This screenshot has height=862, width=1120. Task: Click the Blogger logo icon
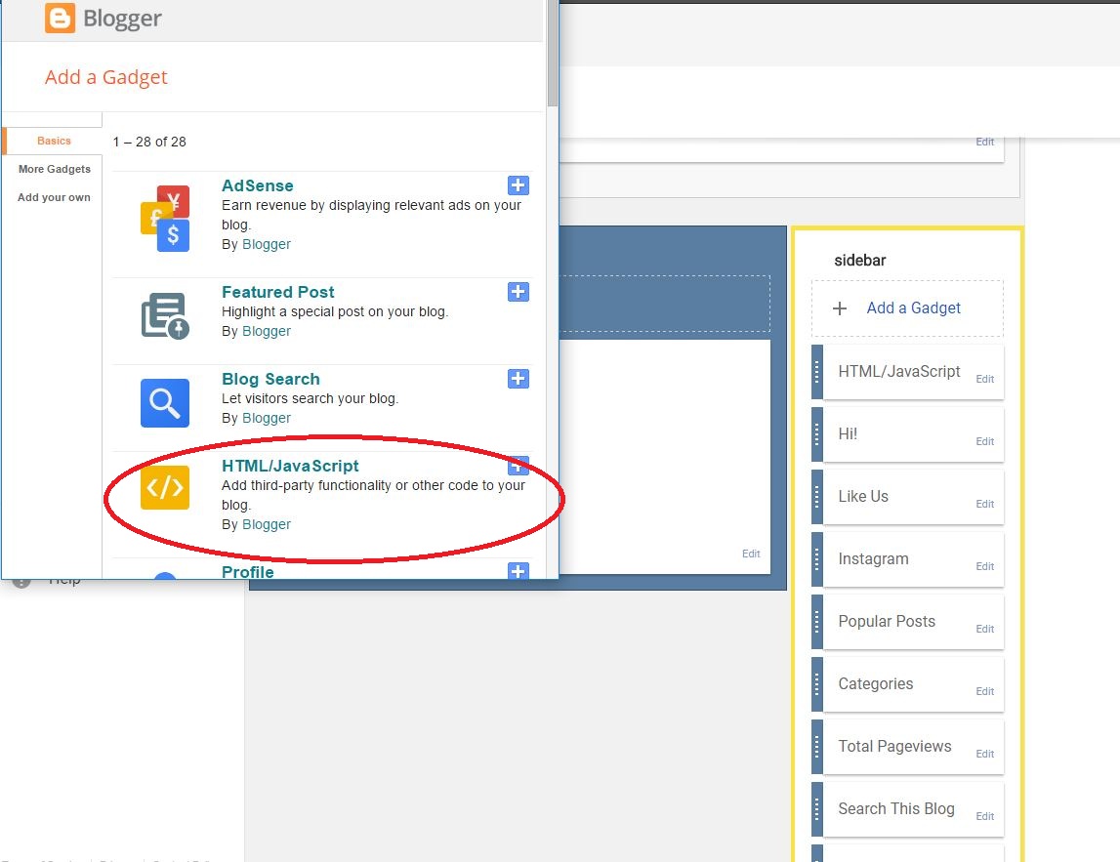[x=60, y=18]
